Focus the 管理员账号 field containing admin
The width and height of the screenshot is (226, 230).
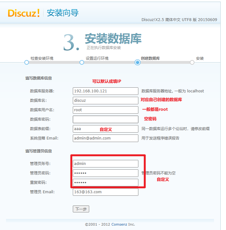click(x=106, y=164)
